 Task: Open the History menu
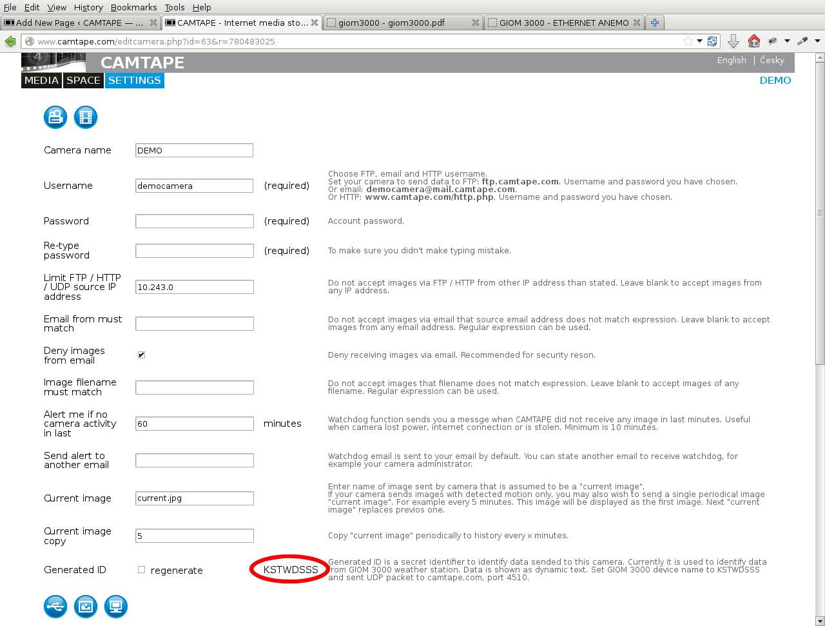tap(88, 7)
